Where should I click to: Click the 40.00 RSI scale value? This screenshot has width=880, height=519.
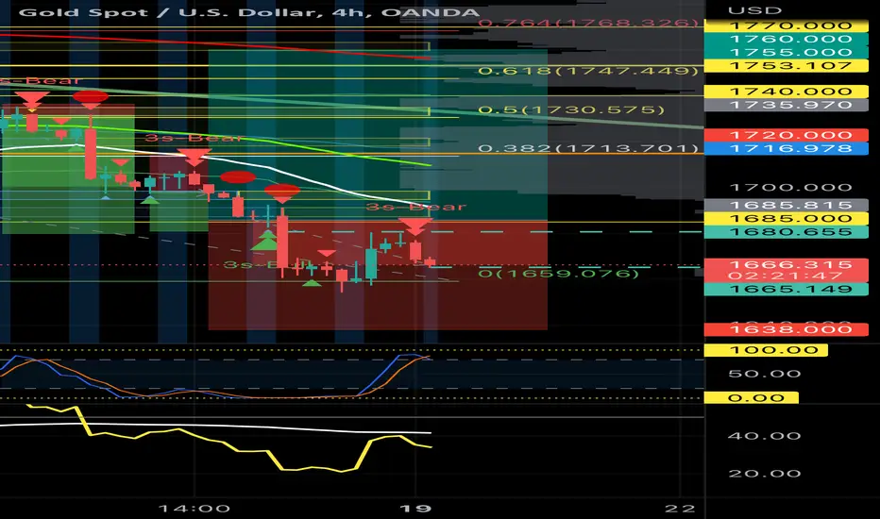tap(765, 436)
